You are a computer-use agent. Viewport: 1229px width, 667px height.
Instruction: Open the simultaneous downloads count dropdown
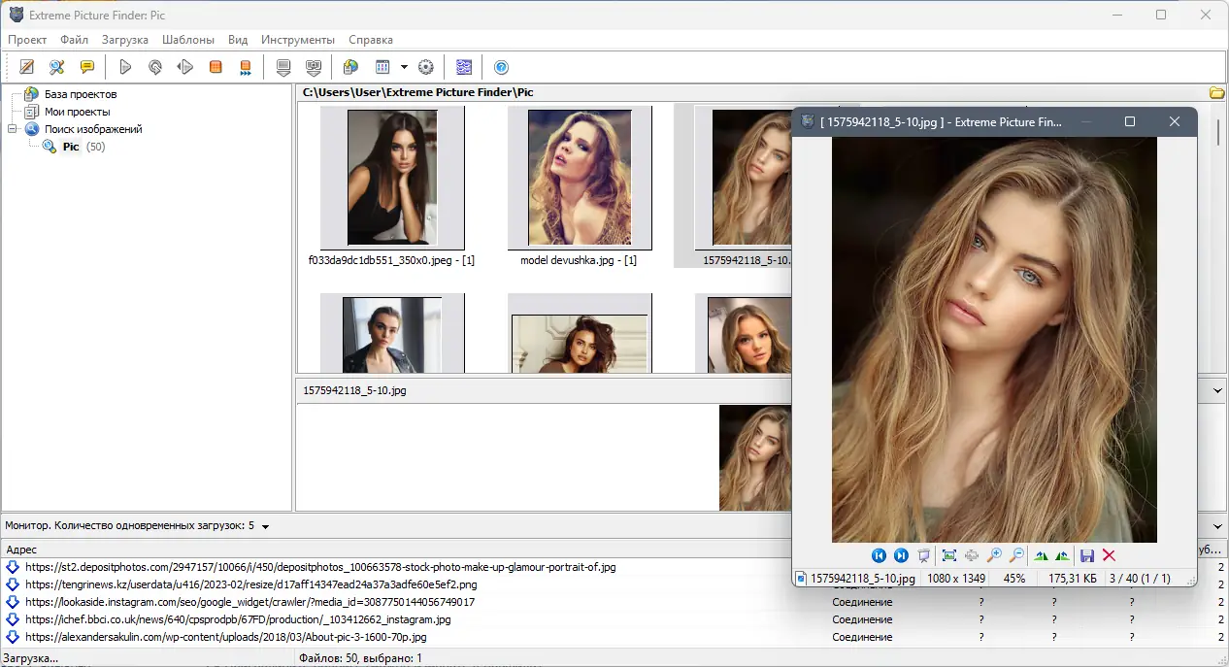click(x=265, y=526)
